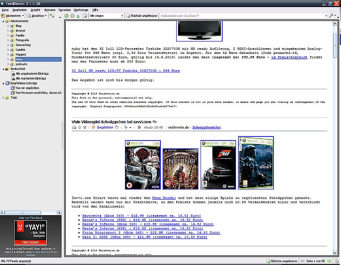The height and width of the screenshot is (265, 341).
Task: Expand the Tags tree node
Action: pyautogui.click(x=3, y=98)
